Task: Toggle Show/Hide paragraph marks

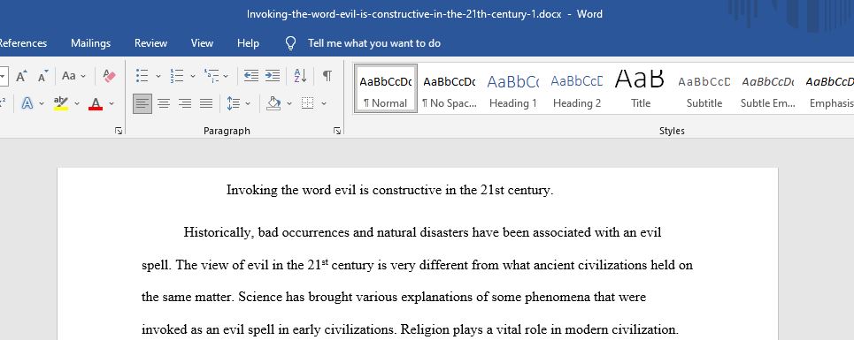Action: tap(327, 76)
